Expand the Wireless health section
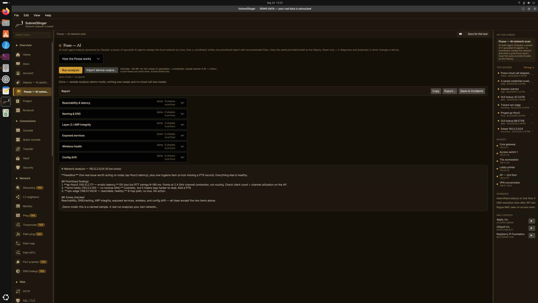Screen dimensions: 538x303 coord(123,146)
